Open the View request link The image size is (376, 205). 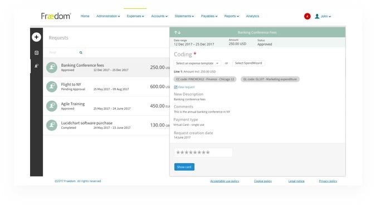[184, 87]
